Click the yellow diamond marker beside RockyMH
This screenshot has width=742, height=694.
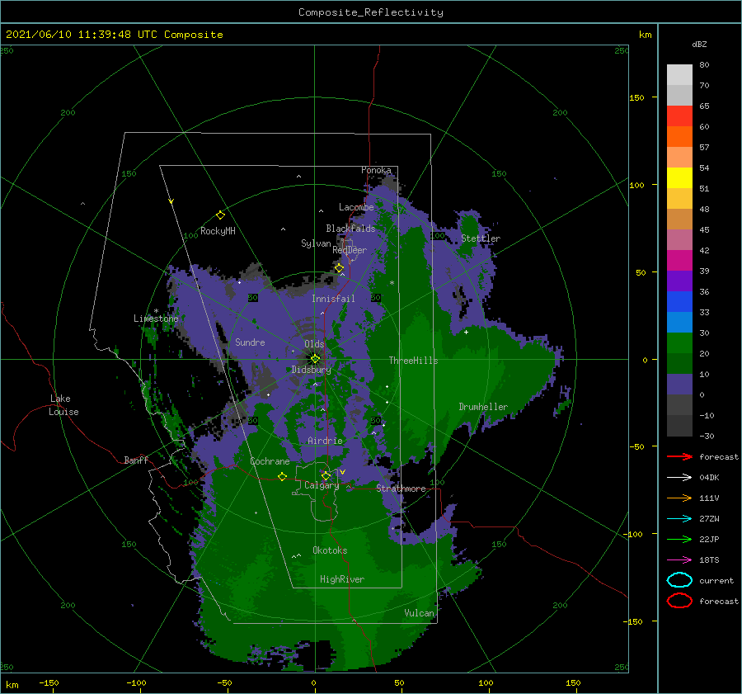tap(220, 215)
